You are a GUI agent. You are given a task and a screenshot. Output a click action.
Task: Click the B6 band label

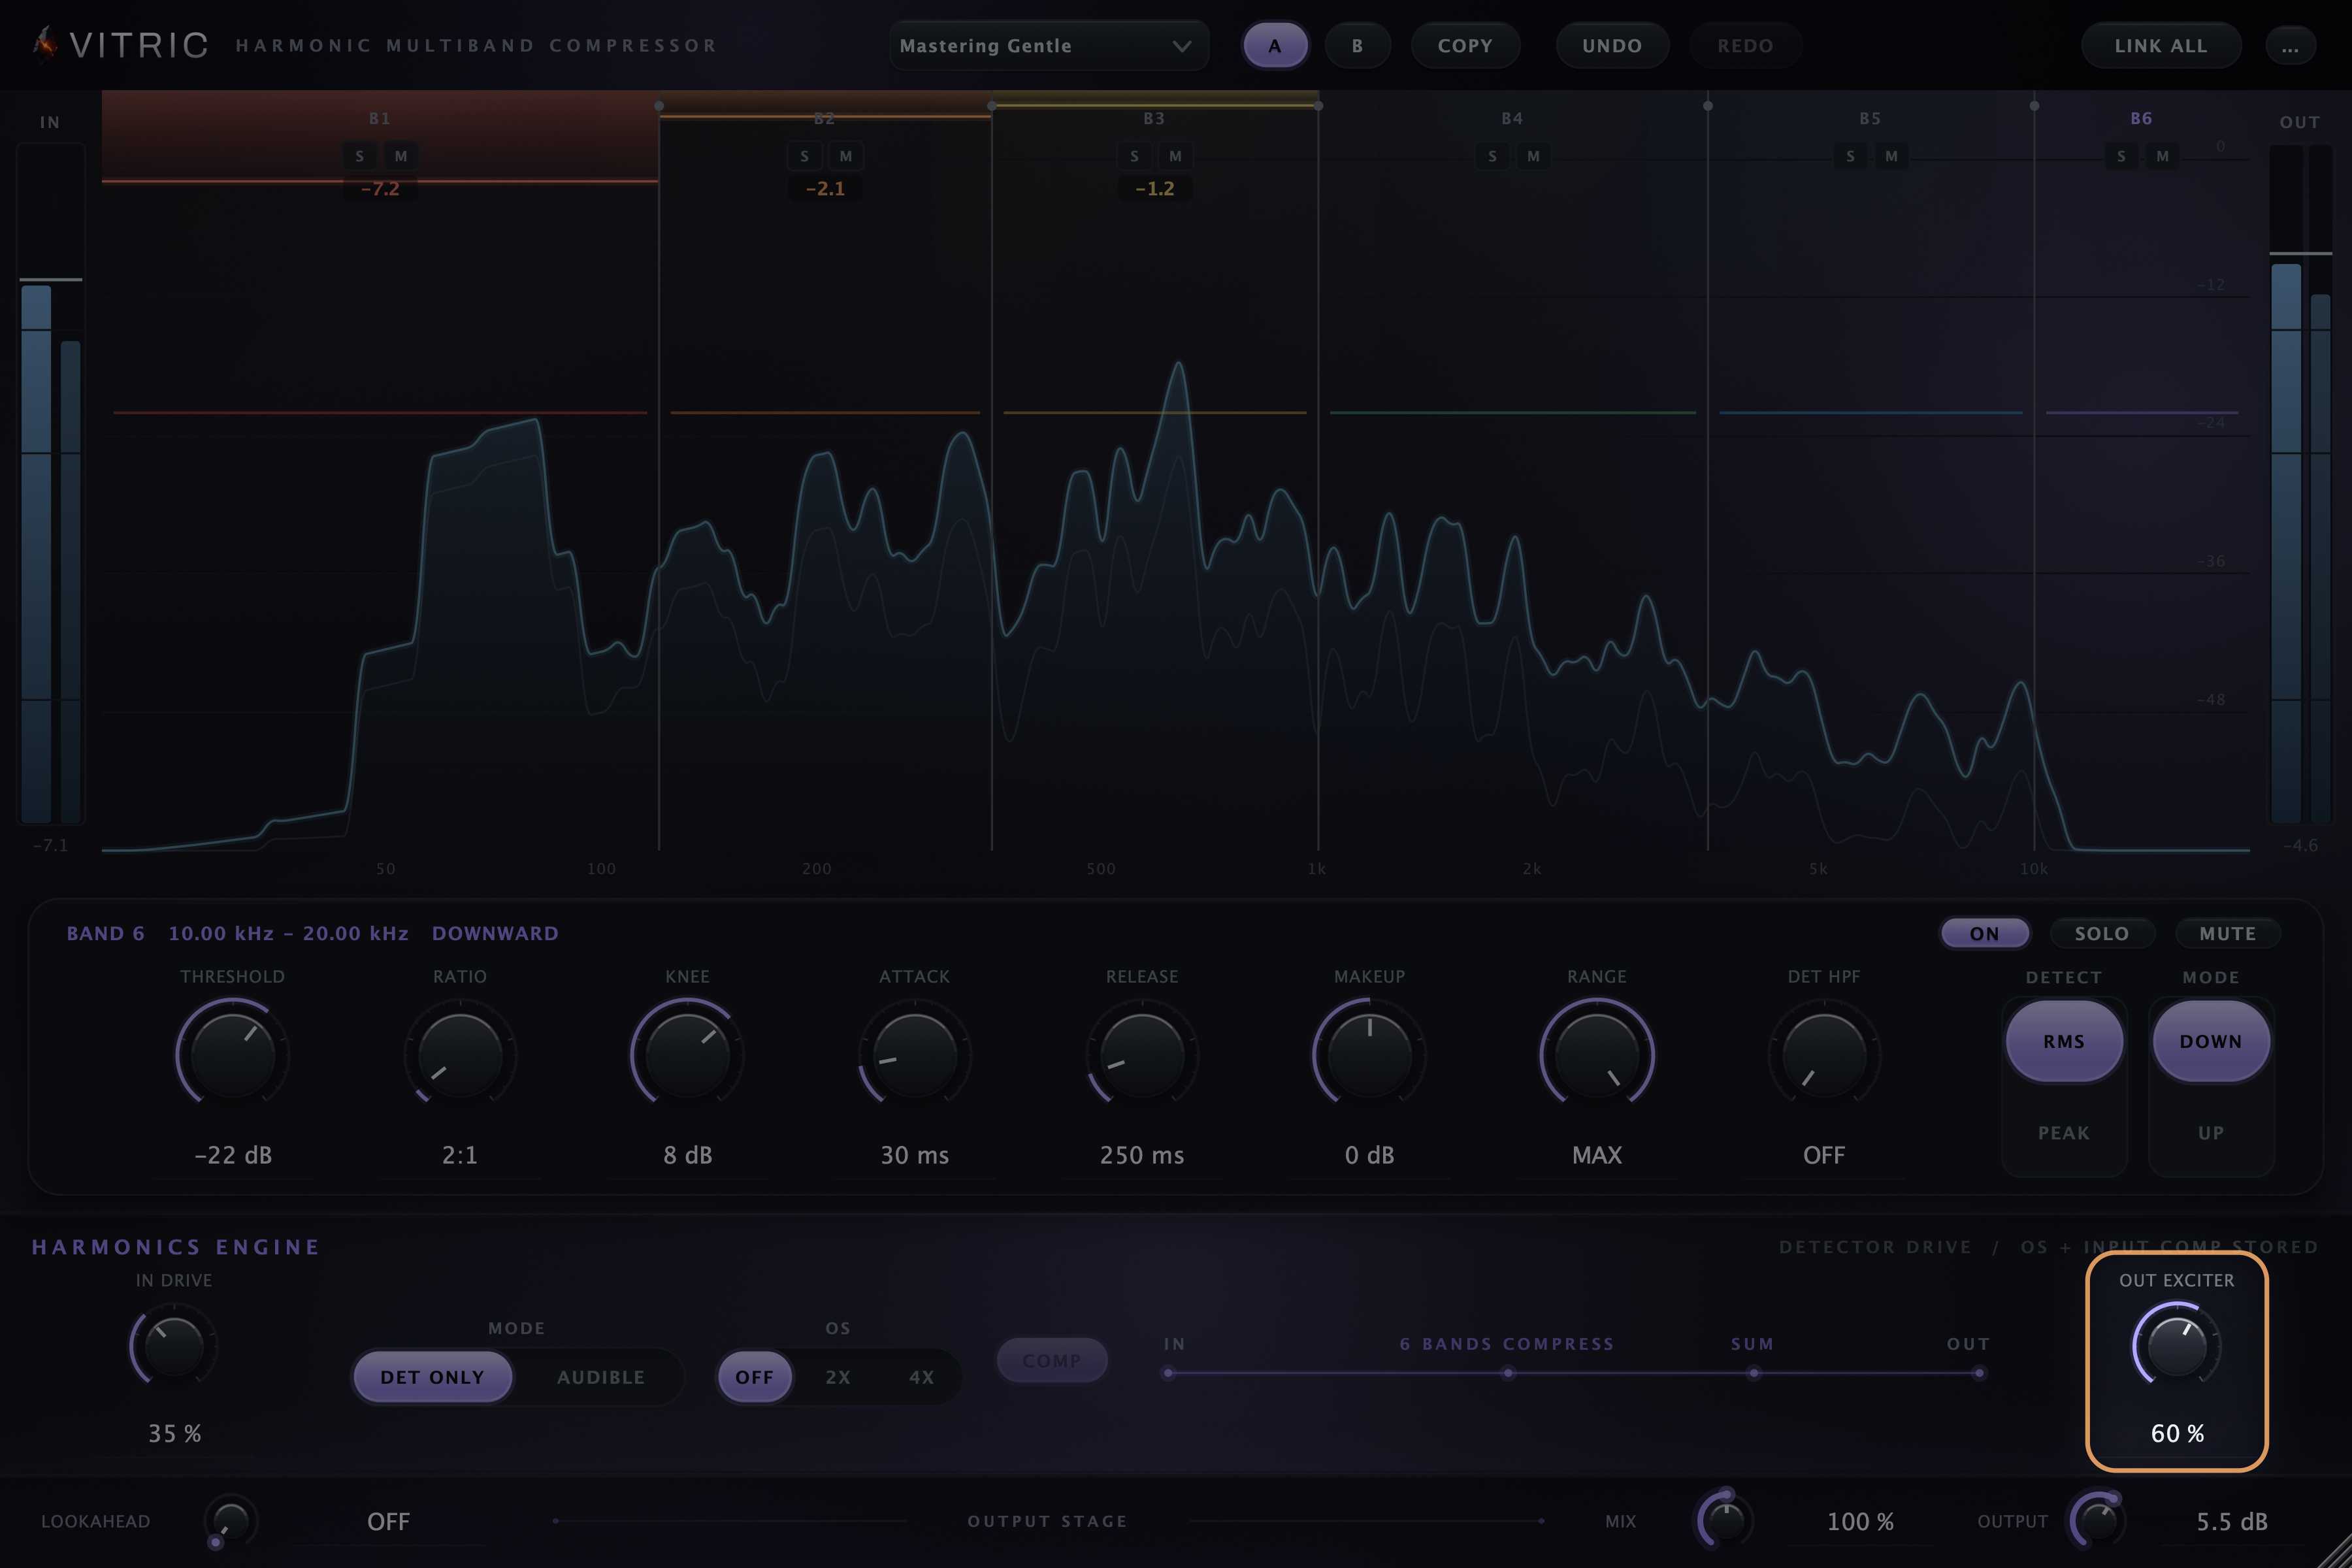tap(2141, 118)
